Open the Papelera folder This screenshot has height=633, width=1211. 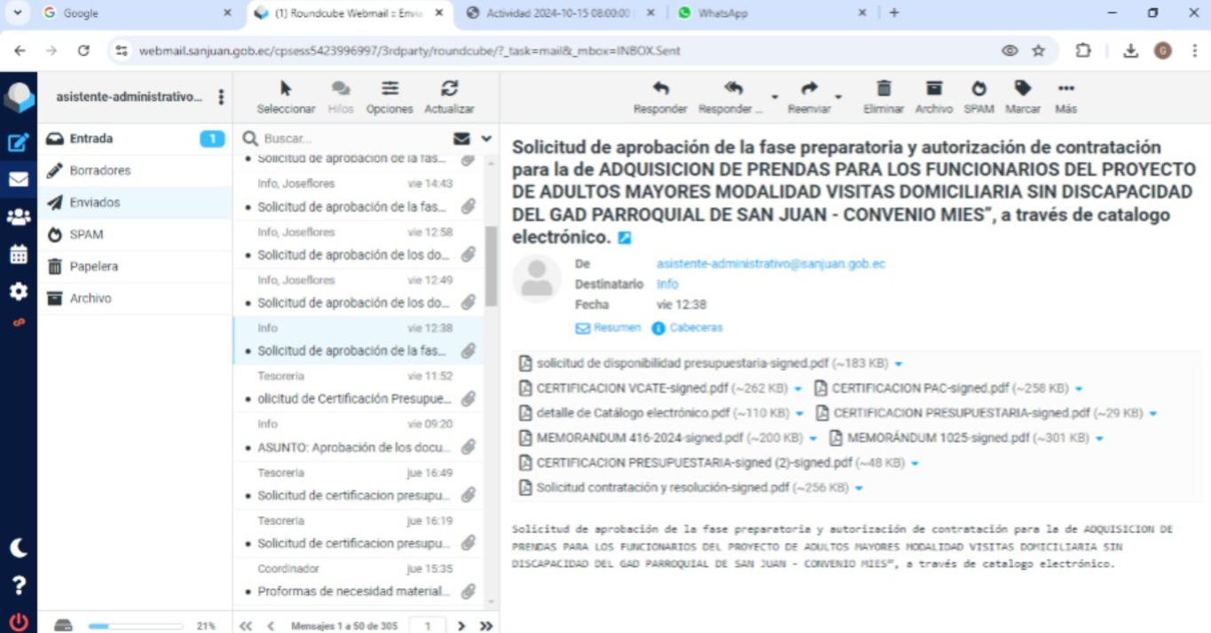(93, 266)
